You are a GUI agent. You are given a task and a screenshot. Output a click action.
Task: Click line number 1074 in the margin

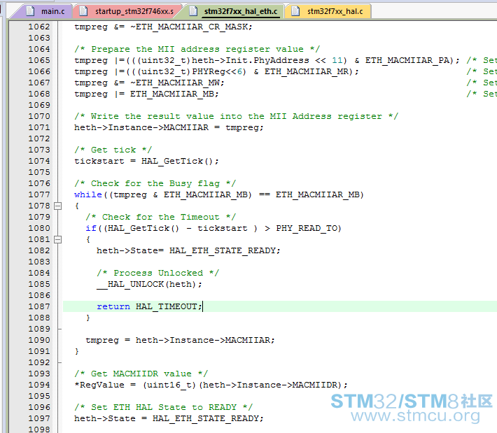(39, 161)
